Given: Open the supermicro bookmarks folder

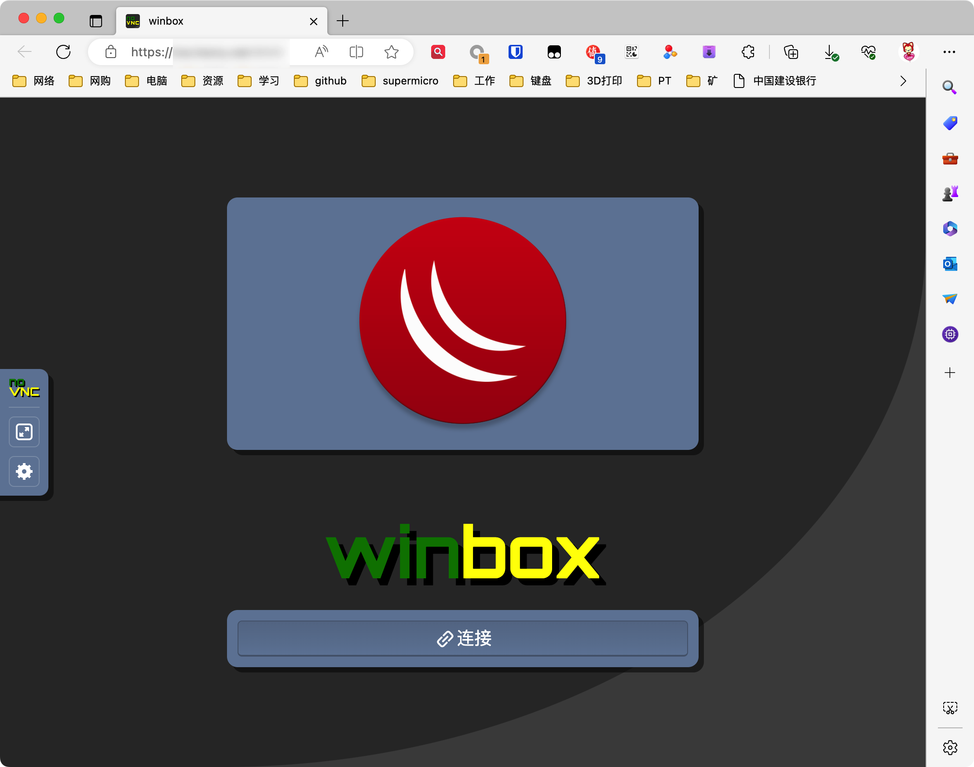Looking at the screenshot, I should [400, 81].
